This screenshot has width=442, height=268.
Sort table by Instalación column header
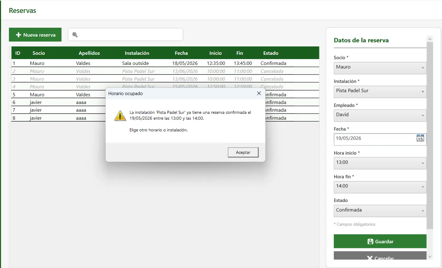pyautogui.click(x=137, y=53)
